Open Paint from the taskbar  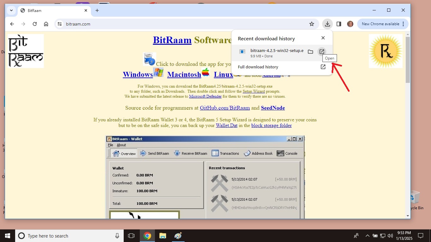[x=178, y=236]
